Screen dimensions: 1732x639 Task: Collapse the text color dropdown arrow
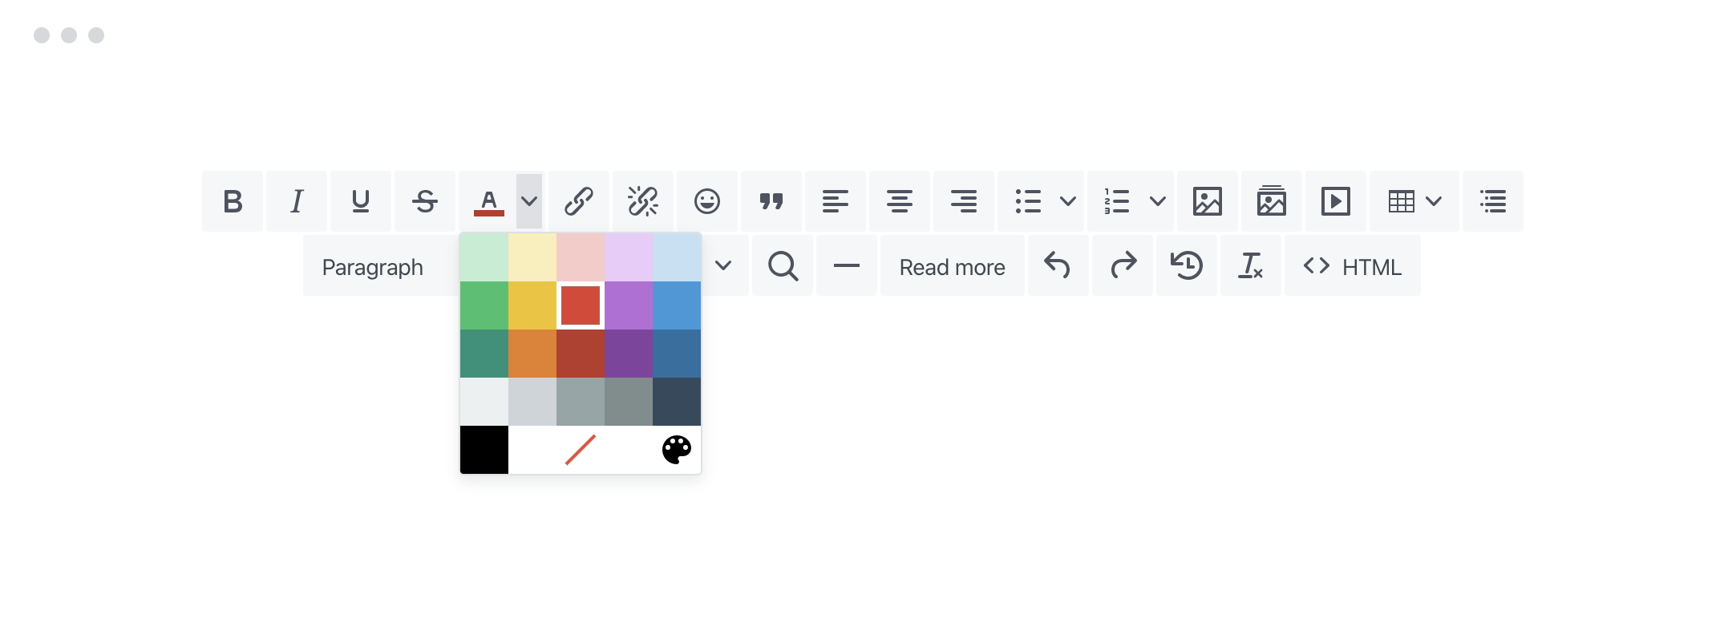[529, 201]
